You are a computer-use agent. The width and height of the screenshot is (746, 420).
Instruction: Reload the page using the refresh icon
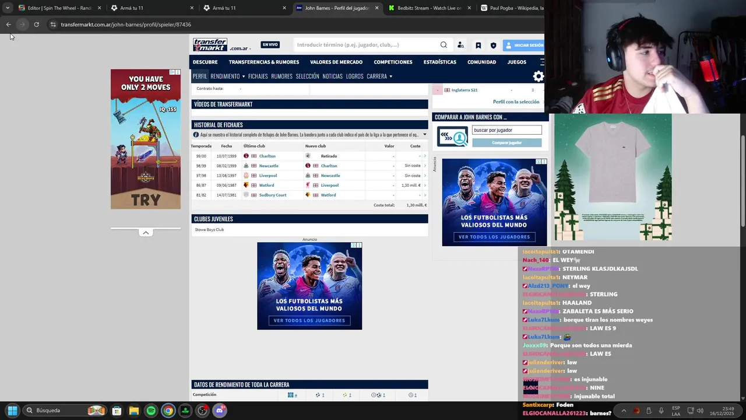click(36, 24)
